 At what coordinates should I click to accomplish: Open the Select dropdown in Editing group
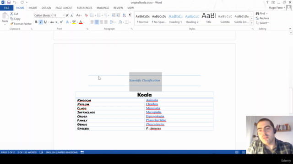262,23
